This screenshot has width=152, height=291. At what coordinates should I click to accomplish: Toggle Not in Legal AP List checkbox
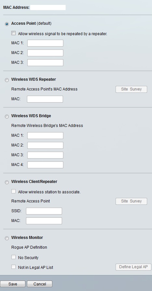coord(14,267)
